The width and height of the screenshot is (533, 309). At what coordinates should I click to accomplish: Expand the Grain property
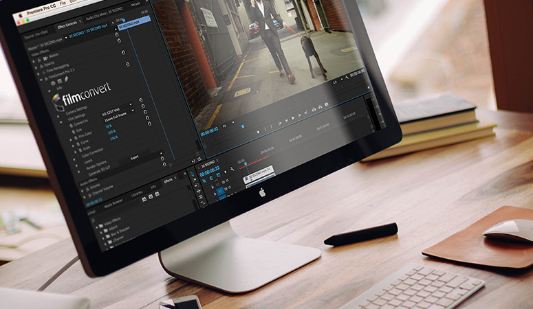tap(75, 152)
